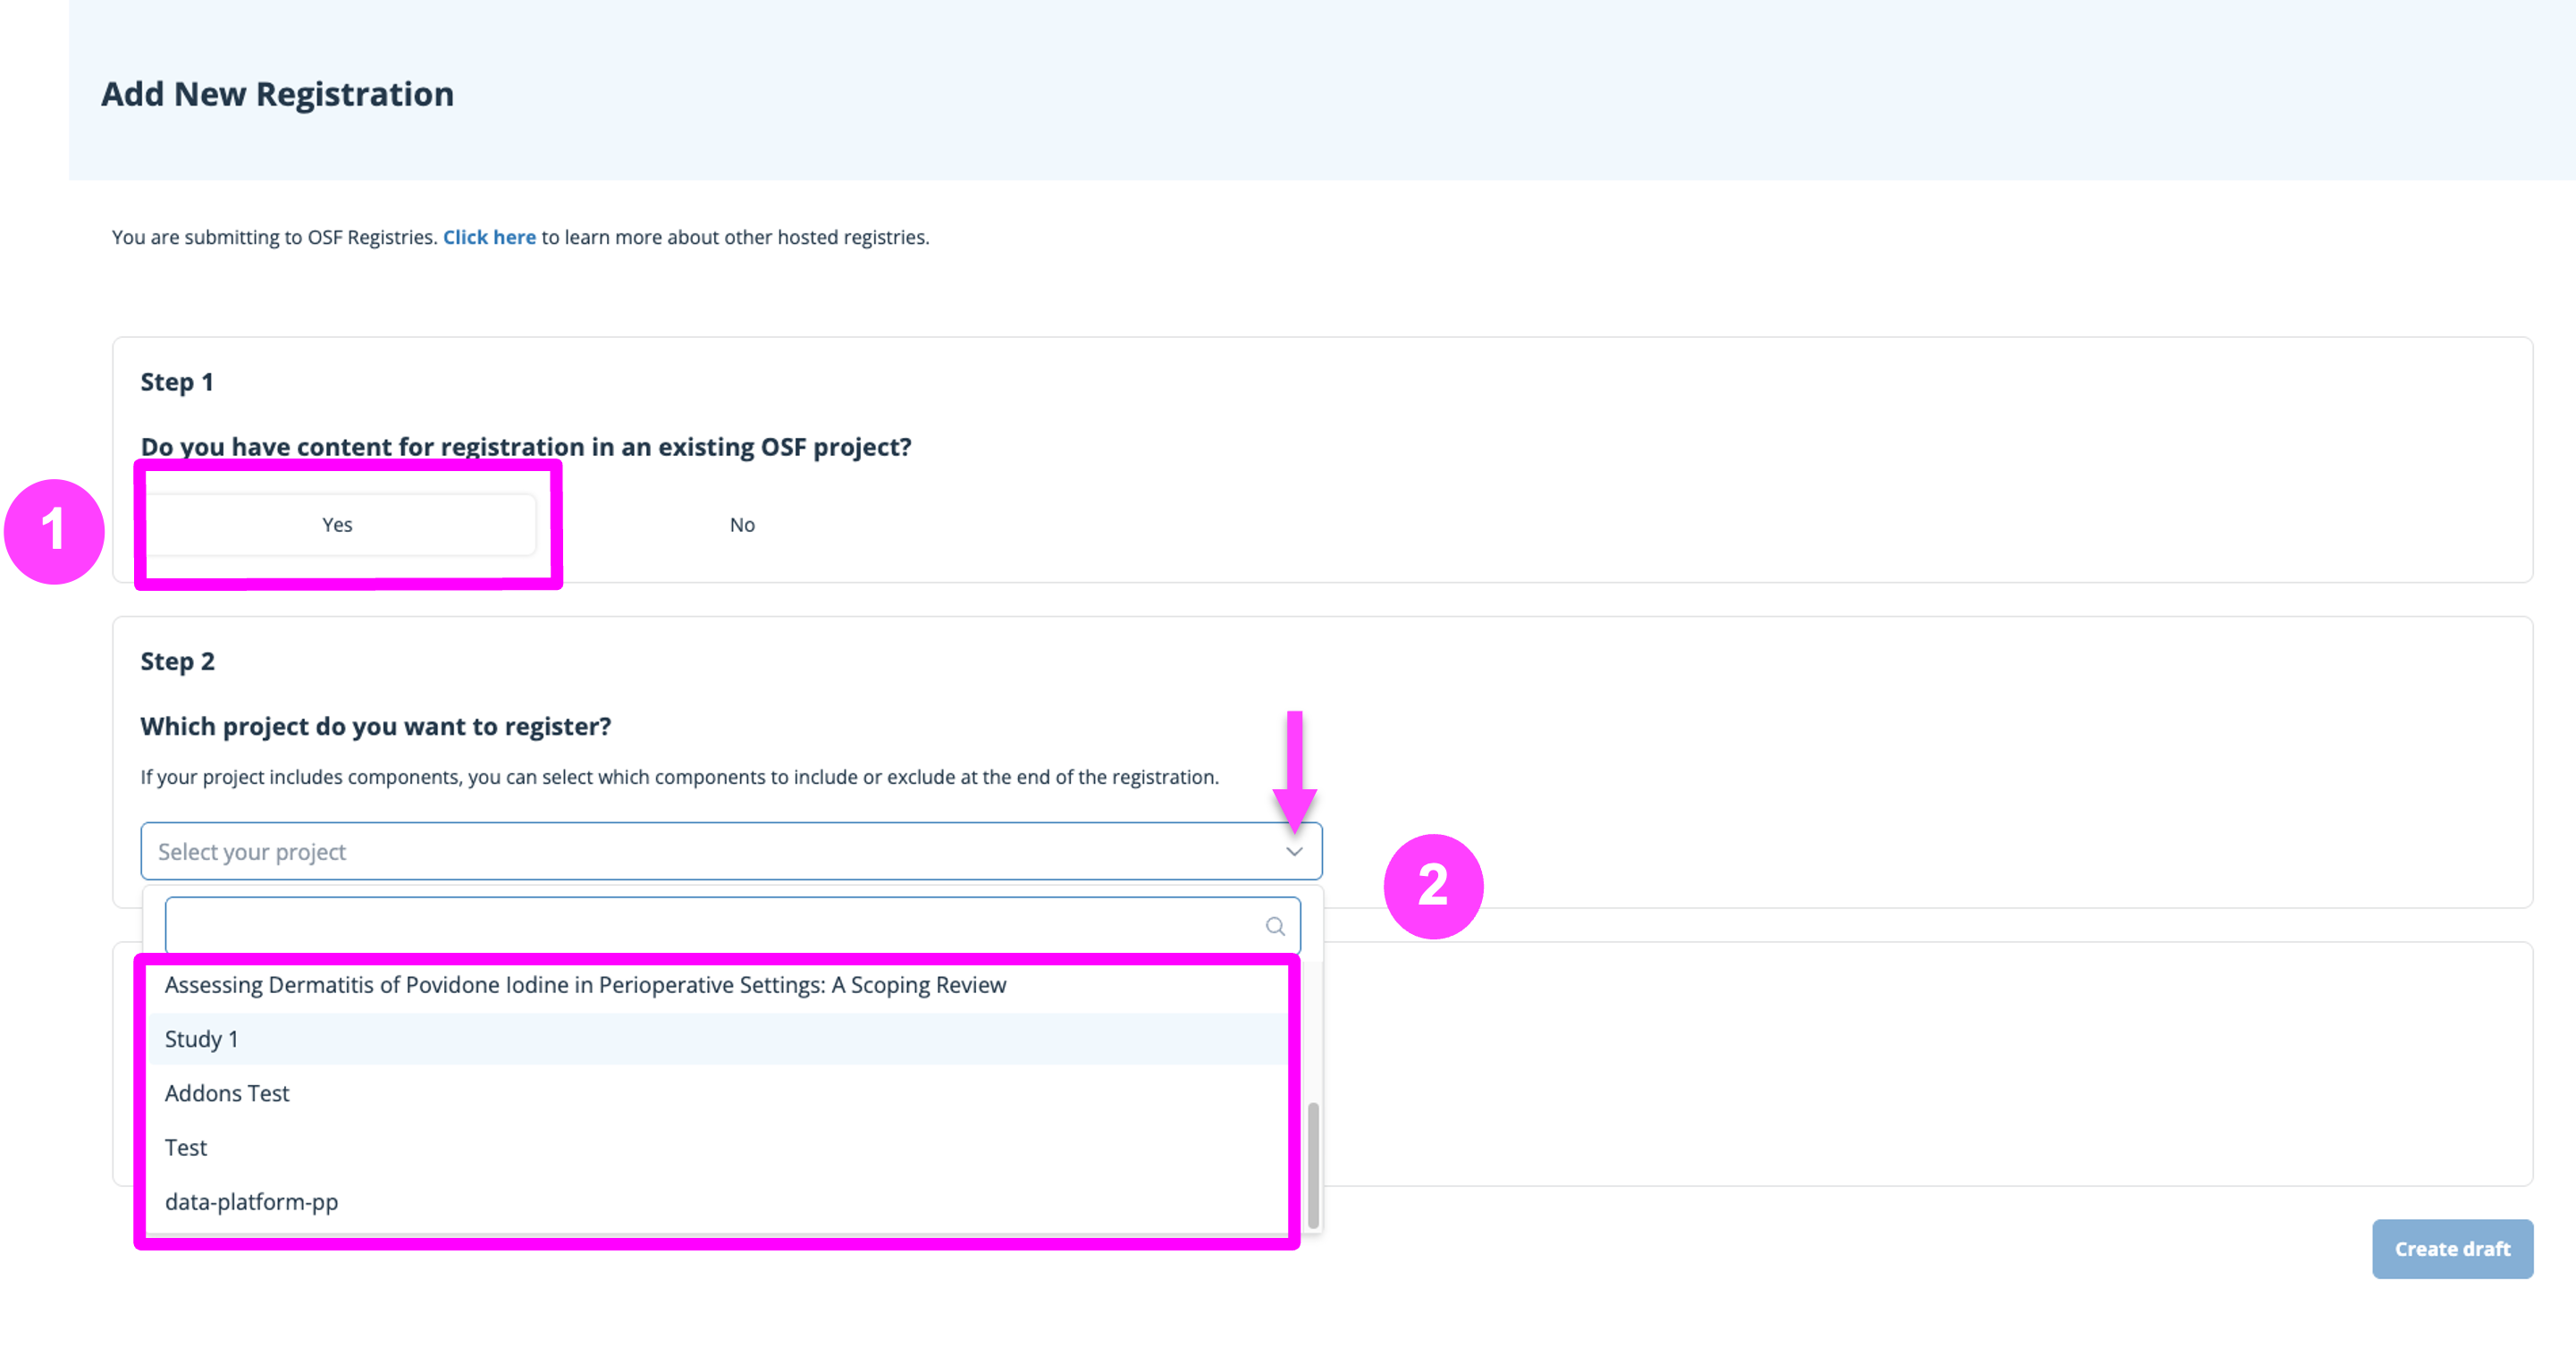This screenshot has width=2576, height=1364.
Task: Choose Study 1 from project list
Action: click(x=202, y=1039)
